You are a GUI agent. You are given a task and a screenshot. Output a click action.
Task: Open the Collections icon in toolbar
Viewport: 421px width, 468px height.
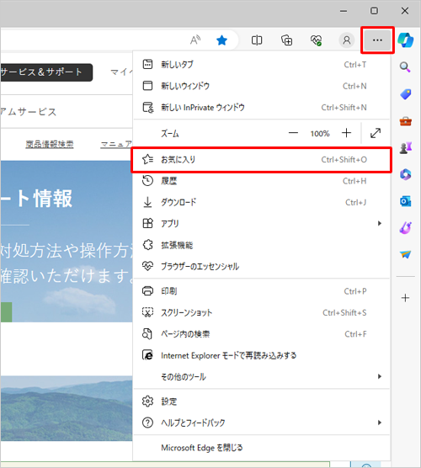point(286,40)
